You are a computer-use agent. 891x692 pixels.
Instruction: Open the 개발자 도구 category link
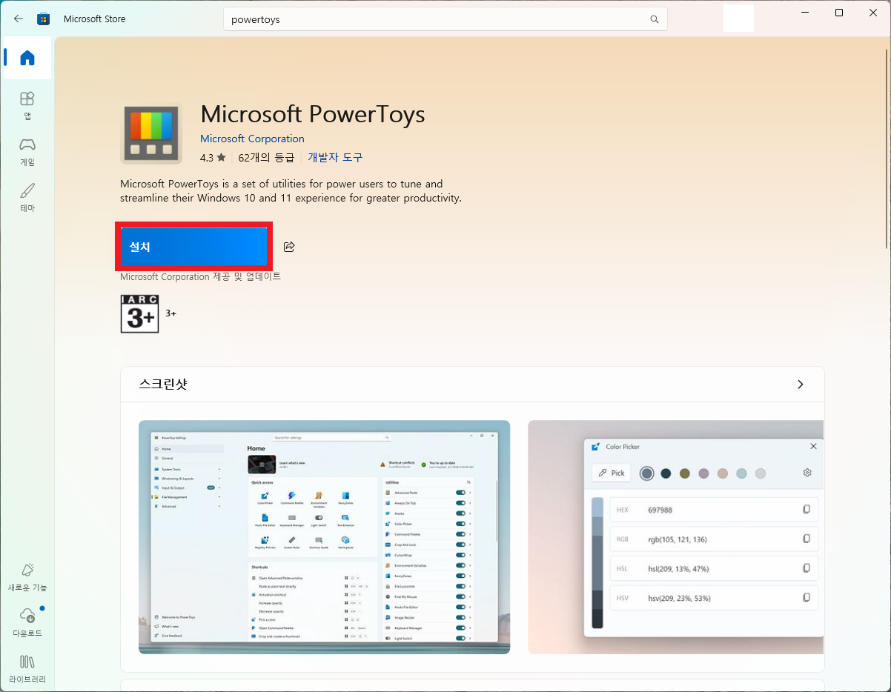[x=335, y=158]
